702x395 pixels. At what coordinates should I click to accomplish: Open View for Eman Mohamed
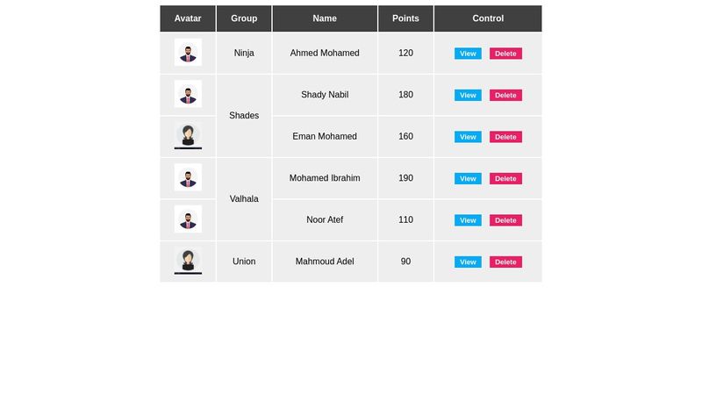pyautogui.click(x=468, y=137)
